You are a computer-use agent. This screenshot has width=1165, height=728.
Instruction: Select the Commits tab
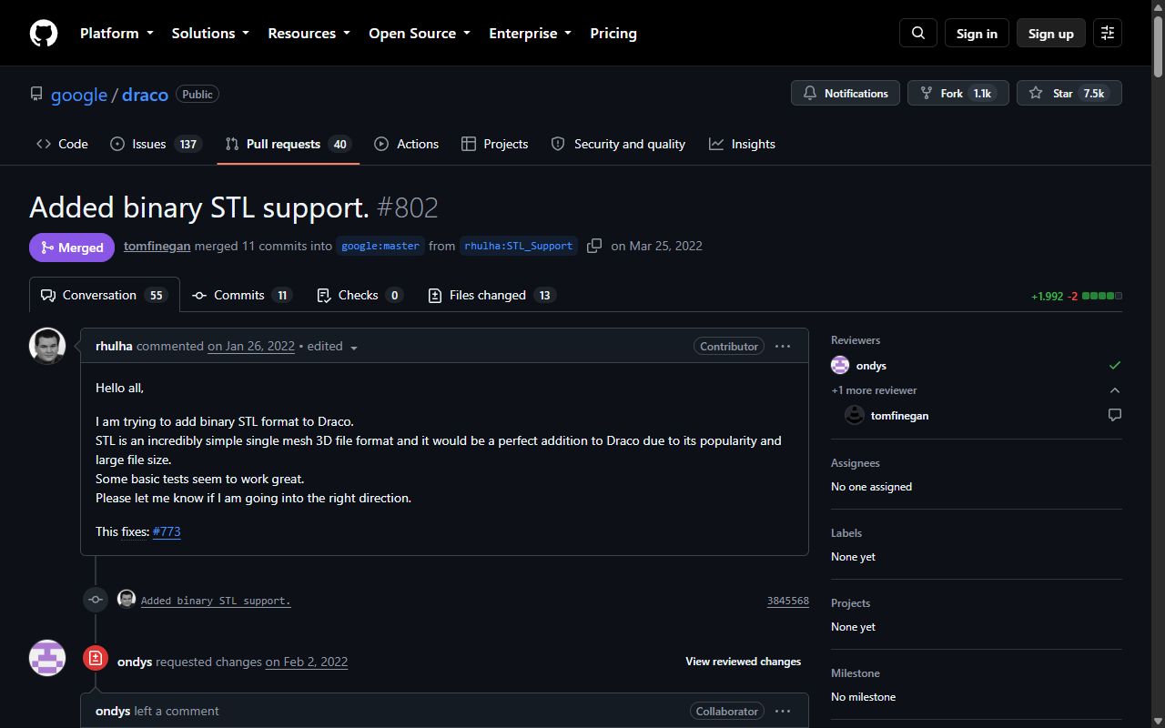pos(242,295)
